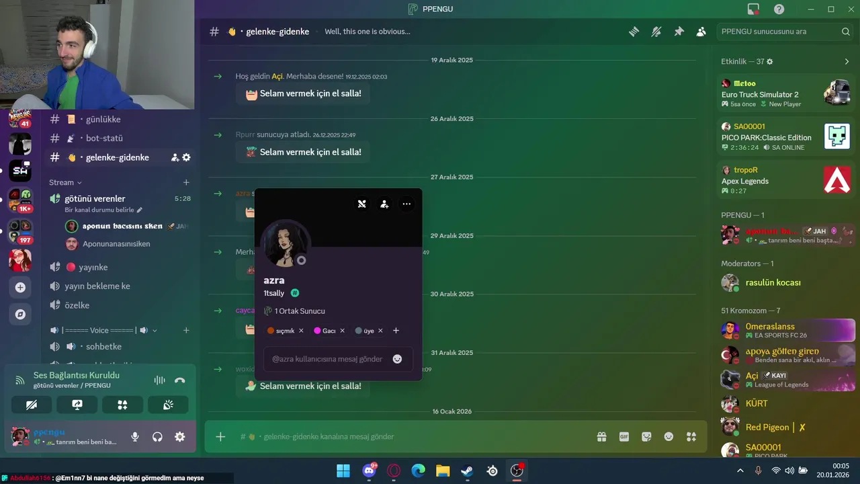The width and height of the screenshot is (860, 484).
Task: Toggle screen share button
Action: [77, 405]
